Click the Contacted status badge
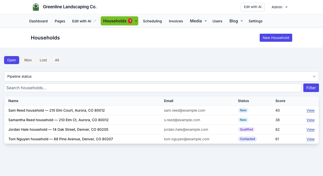This screenshot has width=323, height=176. [x=247, y=139]
